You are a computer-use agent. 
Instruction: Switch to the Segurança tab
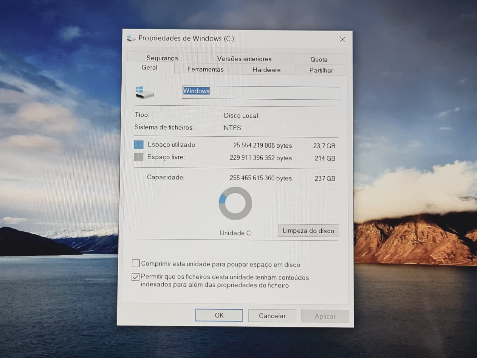point(162,58)
